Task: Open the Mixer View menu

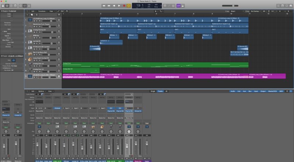Action: (x=50, y=91)
